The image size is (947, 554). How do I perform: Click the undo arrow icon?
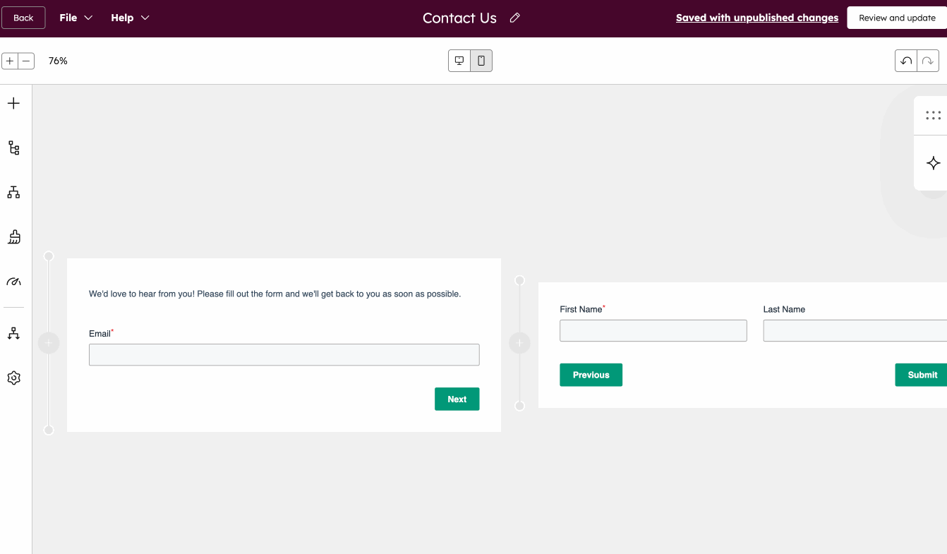click(906, 61)
